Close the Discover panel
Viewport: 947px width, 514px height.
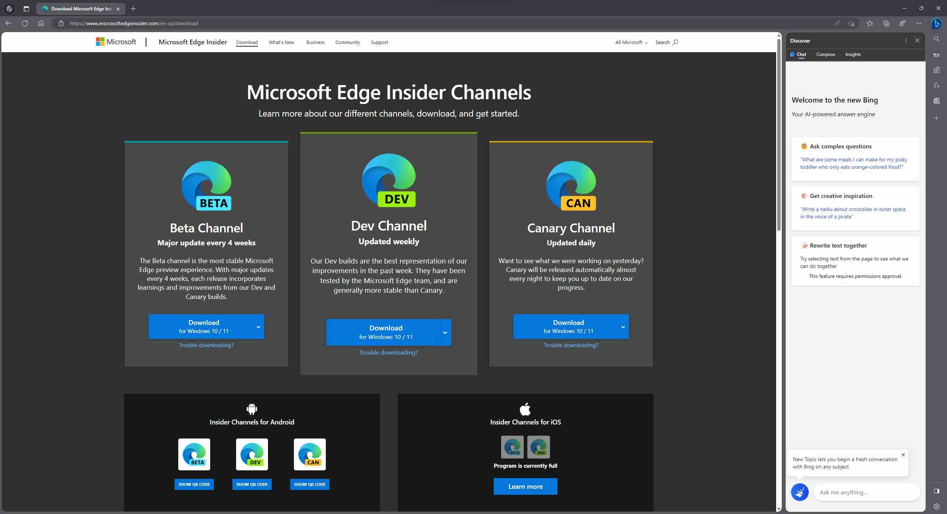pos(917,40)
